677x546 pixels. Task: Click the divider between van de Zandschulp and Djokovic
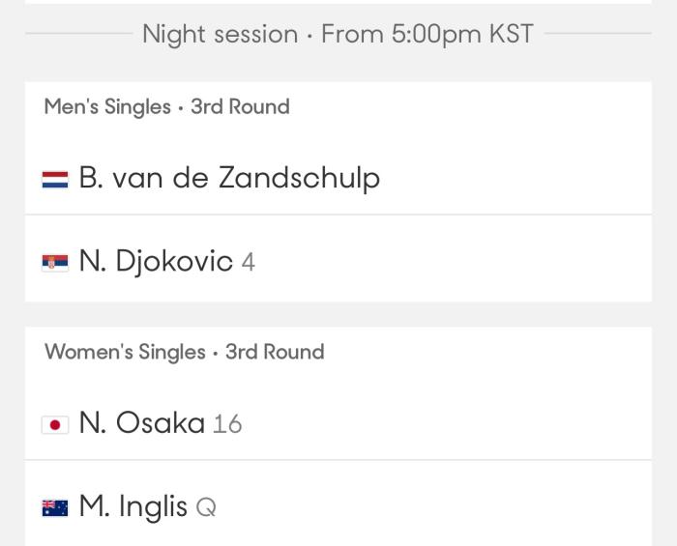338,215
